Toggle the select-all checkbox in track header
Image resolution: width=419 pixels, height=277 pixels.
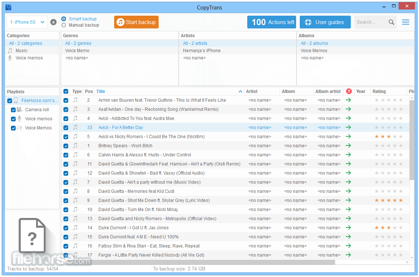pyautogui.click(x=66, y=91)
